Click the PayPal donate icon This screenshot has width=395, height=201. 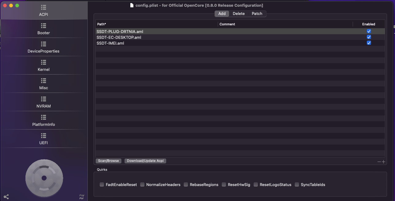point(82,196)
